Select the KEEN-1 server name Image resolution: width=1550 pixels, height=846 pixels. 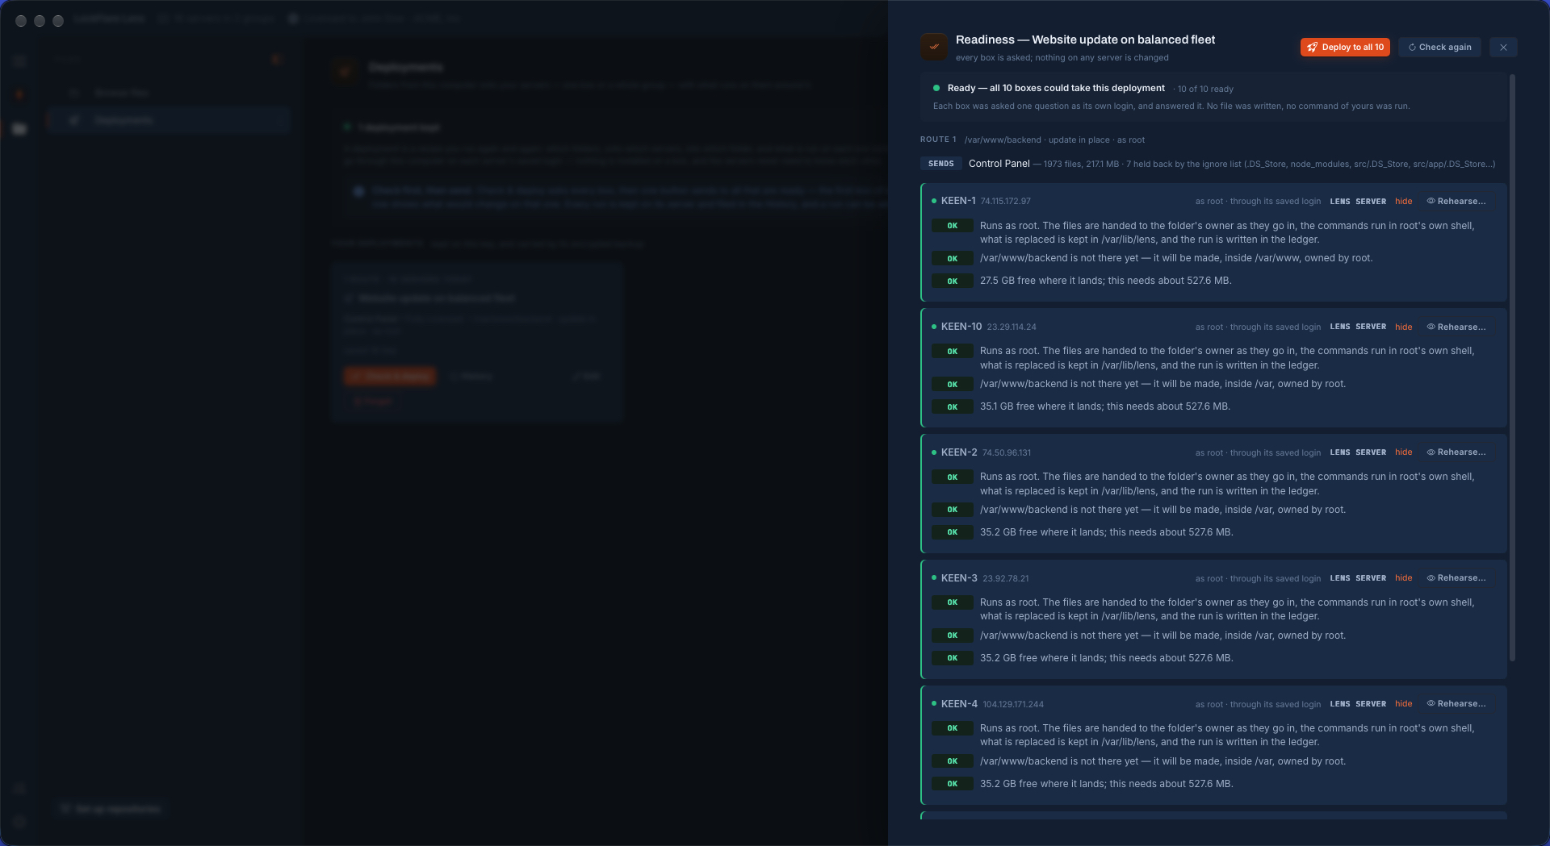click(958, 201)
